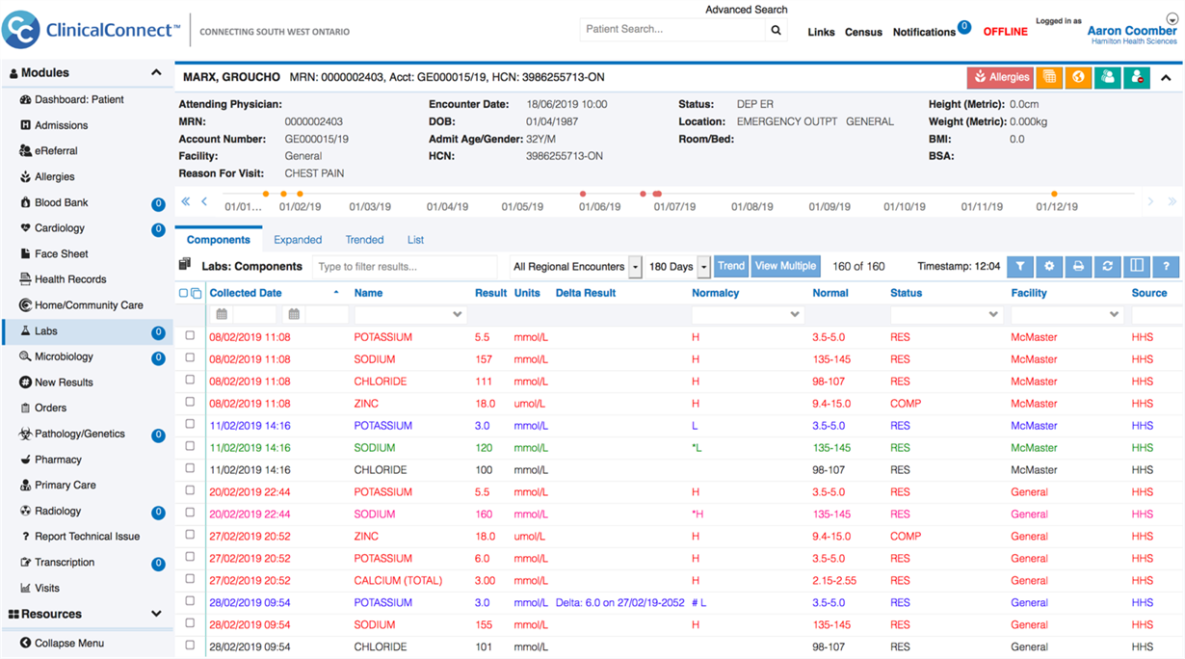
Task: Open Microbiology module in sidebar
Action: pos(64,356)
